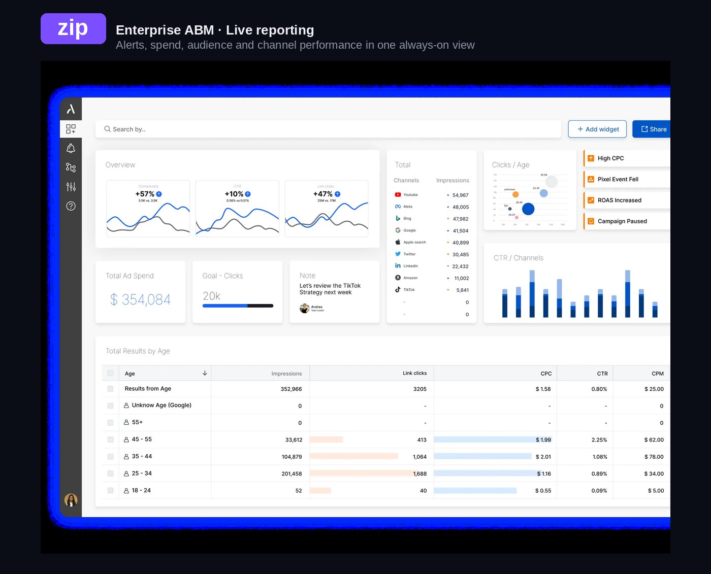Click the Apple search channel icon
711x574 pixels.
coord(398,242)
